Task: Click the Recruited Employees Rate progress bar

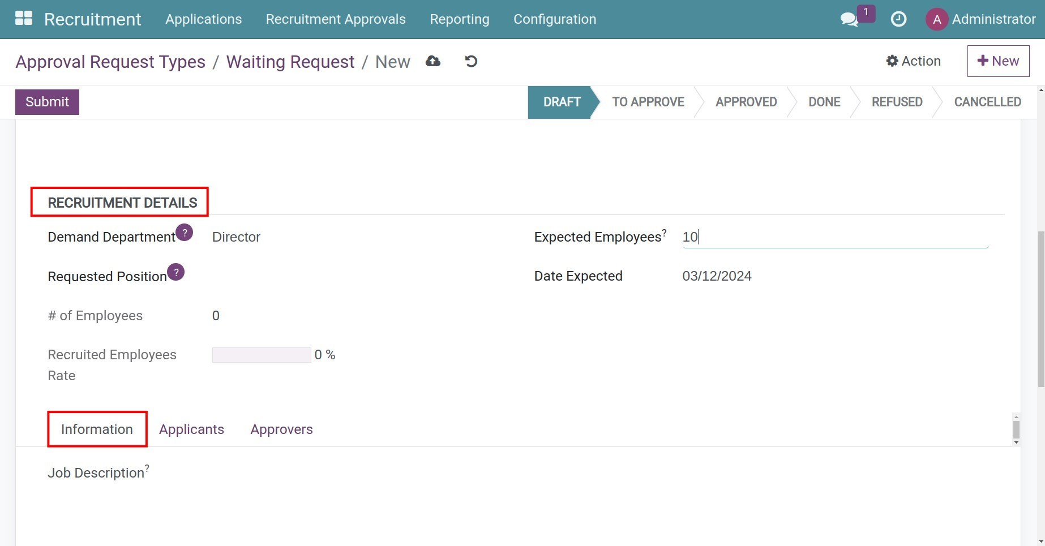Action: click(x=261, y=354)
